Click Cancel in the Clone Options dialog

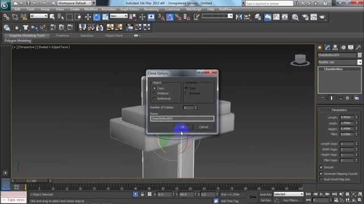[204, 127]
